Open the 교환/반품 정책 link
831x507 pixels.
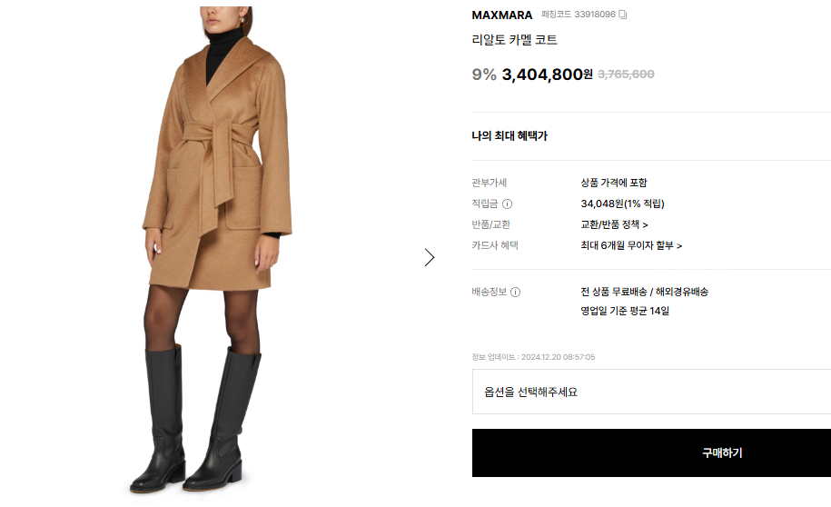click(614, 224)
